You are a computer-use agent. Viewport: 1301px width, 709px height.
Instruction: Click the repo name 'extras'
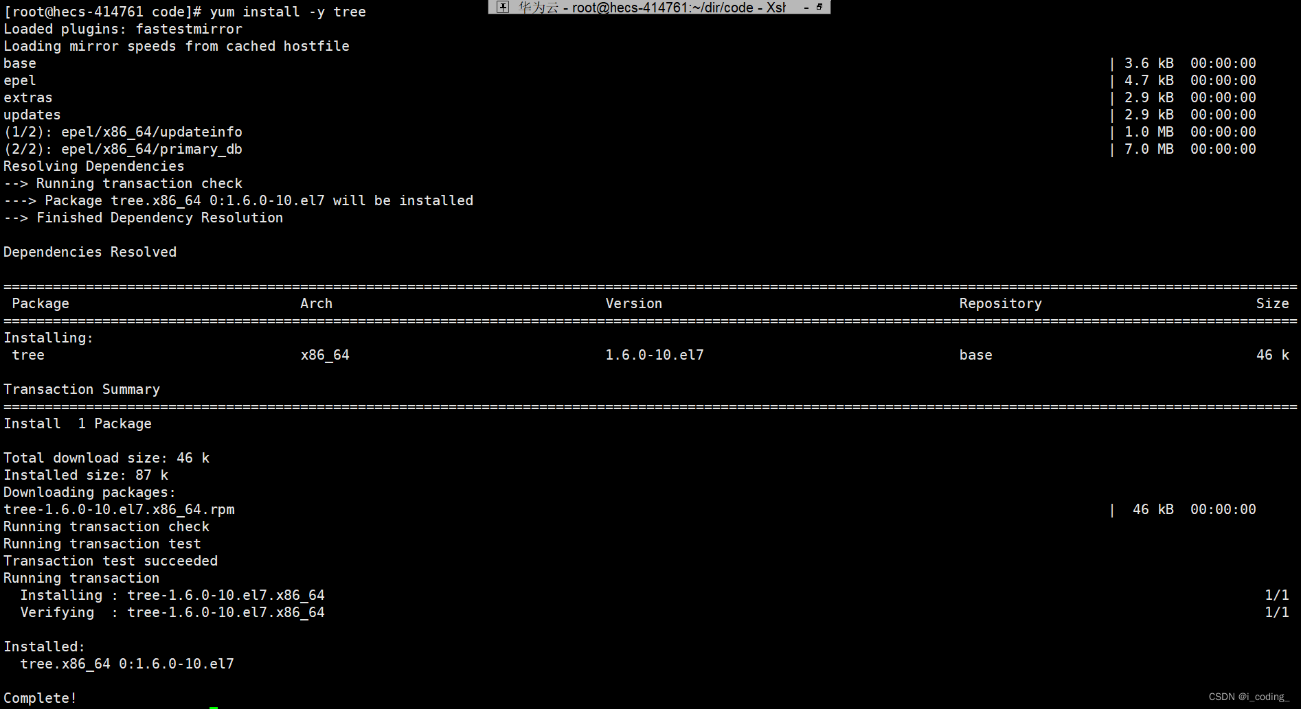[28, 97]
